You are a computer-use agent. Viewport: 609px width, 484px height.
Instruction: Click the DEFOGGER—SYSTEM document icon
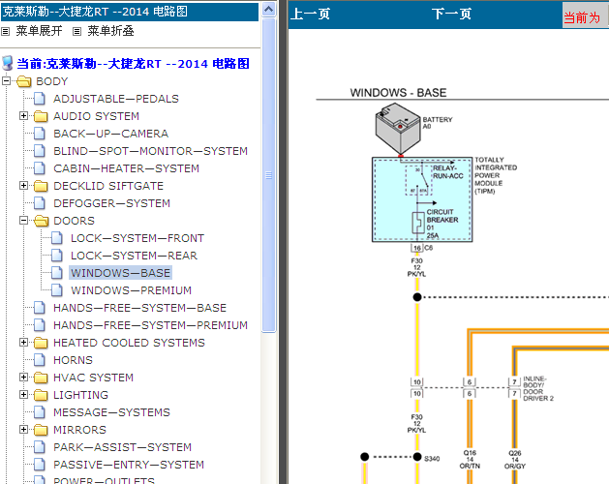[40, 202]
